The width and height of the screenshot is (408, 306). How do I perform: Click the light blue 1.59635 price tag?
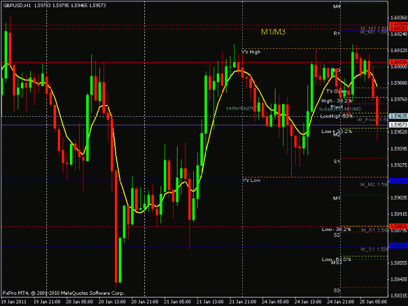398,116
